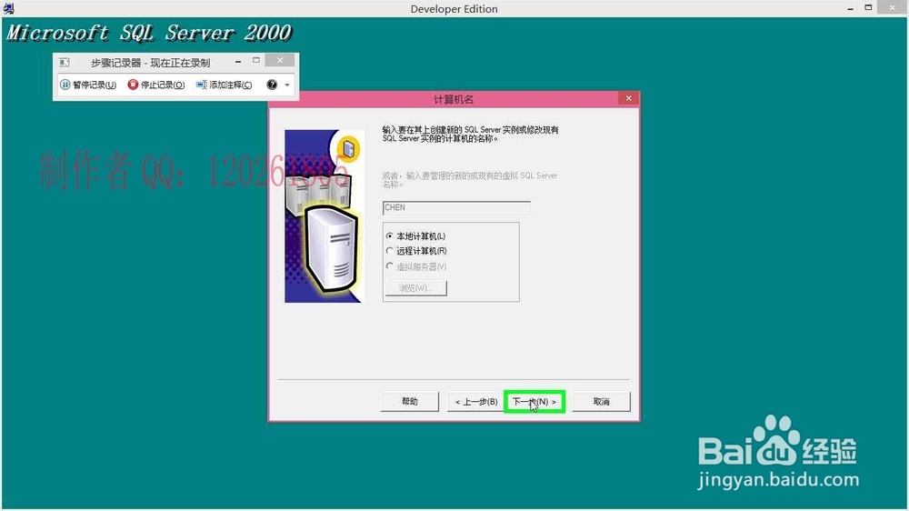This screenshot has height=511, width=909.
Task: Open the Steps Recorder help icon
Action: click(271, 85)
